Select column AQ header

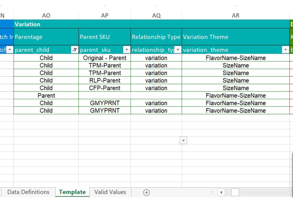pos(156,15)
